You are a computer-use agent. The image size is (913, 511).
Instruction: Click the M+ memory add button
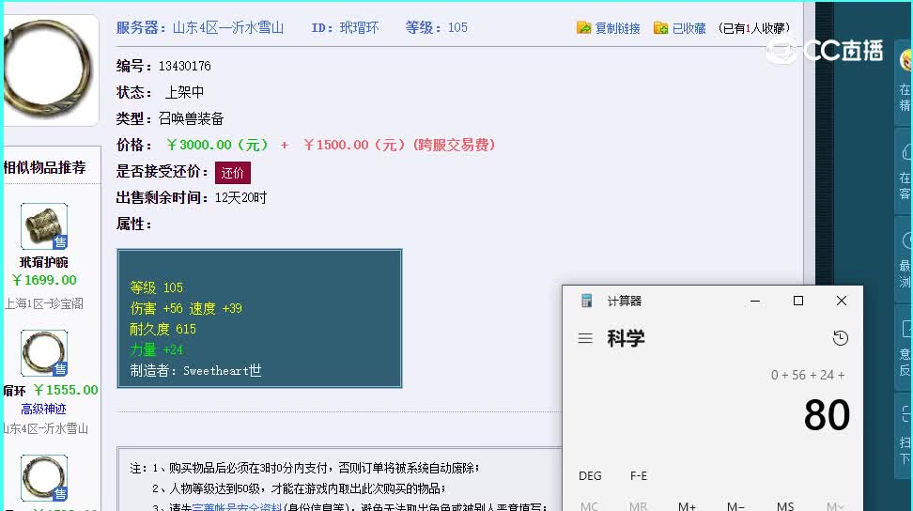point(687,507)
